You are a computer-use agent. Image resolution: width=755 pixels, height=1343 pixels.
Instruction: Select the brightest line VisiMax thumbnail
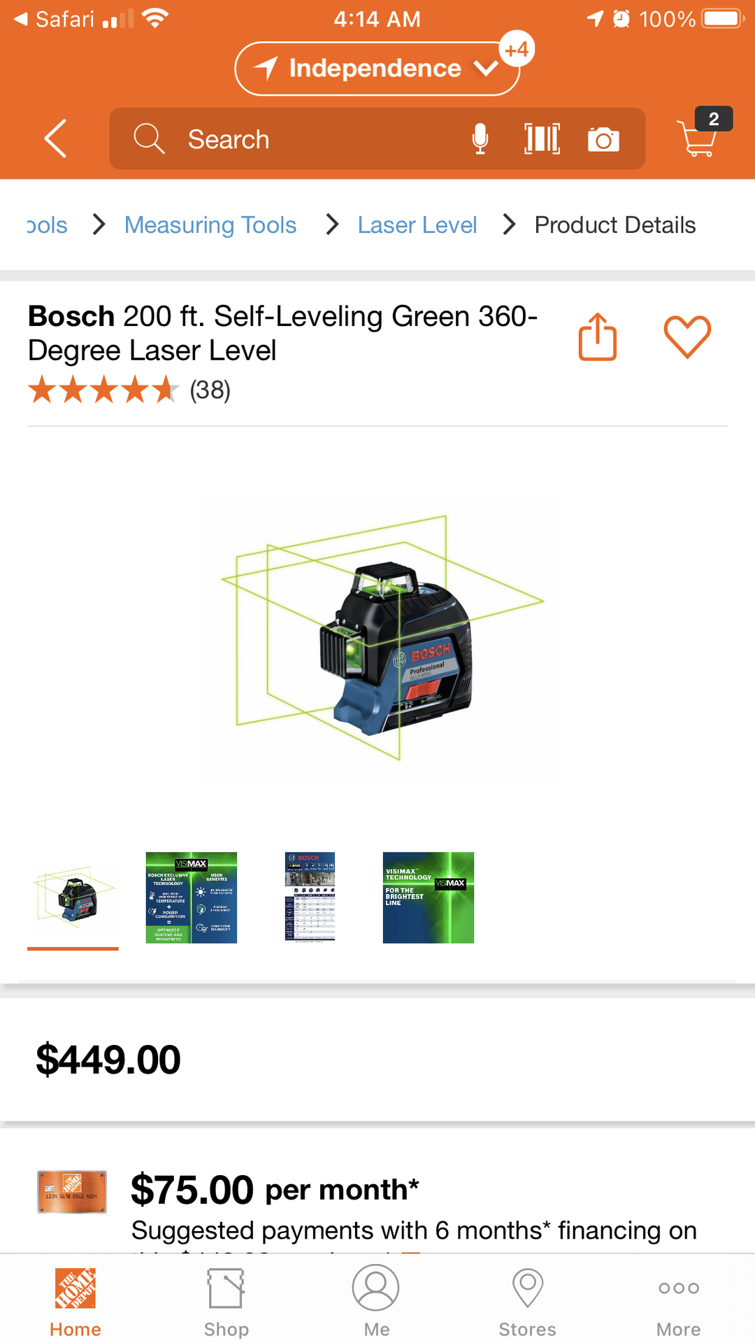coord(429,897)
